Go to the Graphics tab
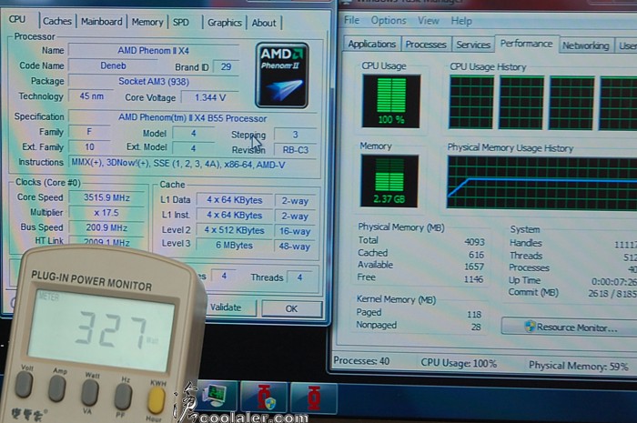The height and width of the screenshot is (423, 637). (x=224, y=22)
